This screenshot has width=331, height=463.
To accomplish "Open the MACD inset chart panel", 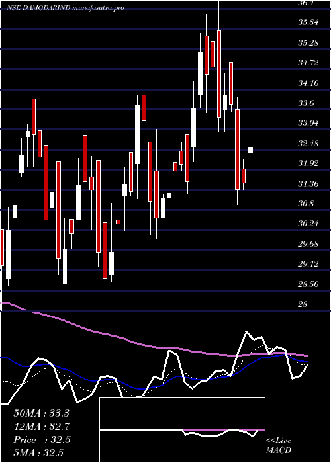I will [x=182, y=430].
